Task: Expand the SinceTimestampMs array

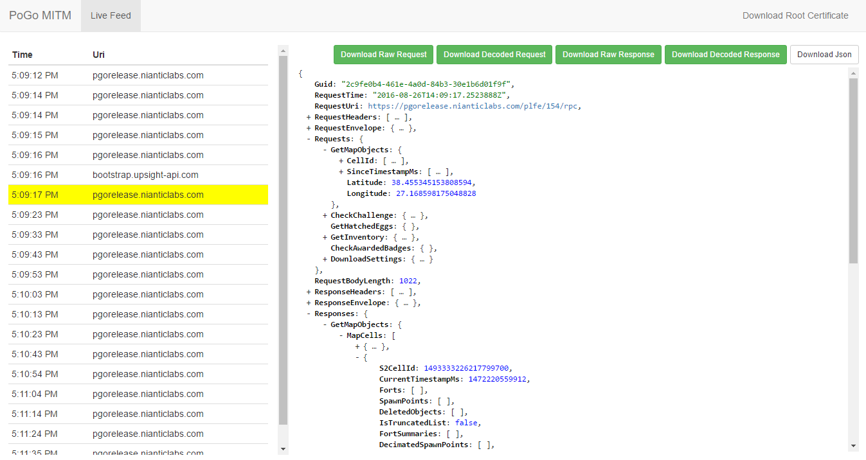Action: (x=341, y=172)
